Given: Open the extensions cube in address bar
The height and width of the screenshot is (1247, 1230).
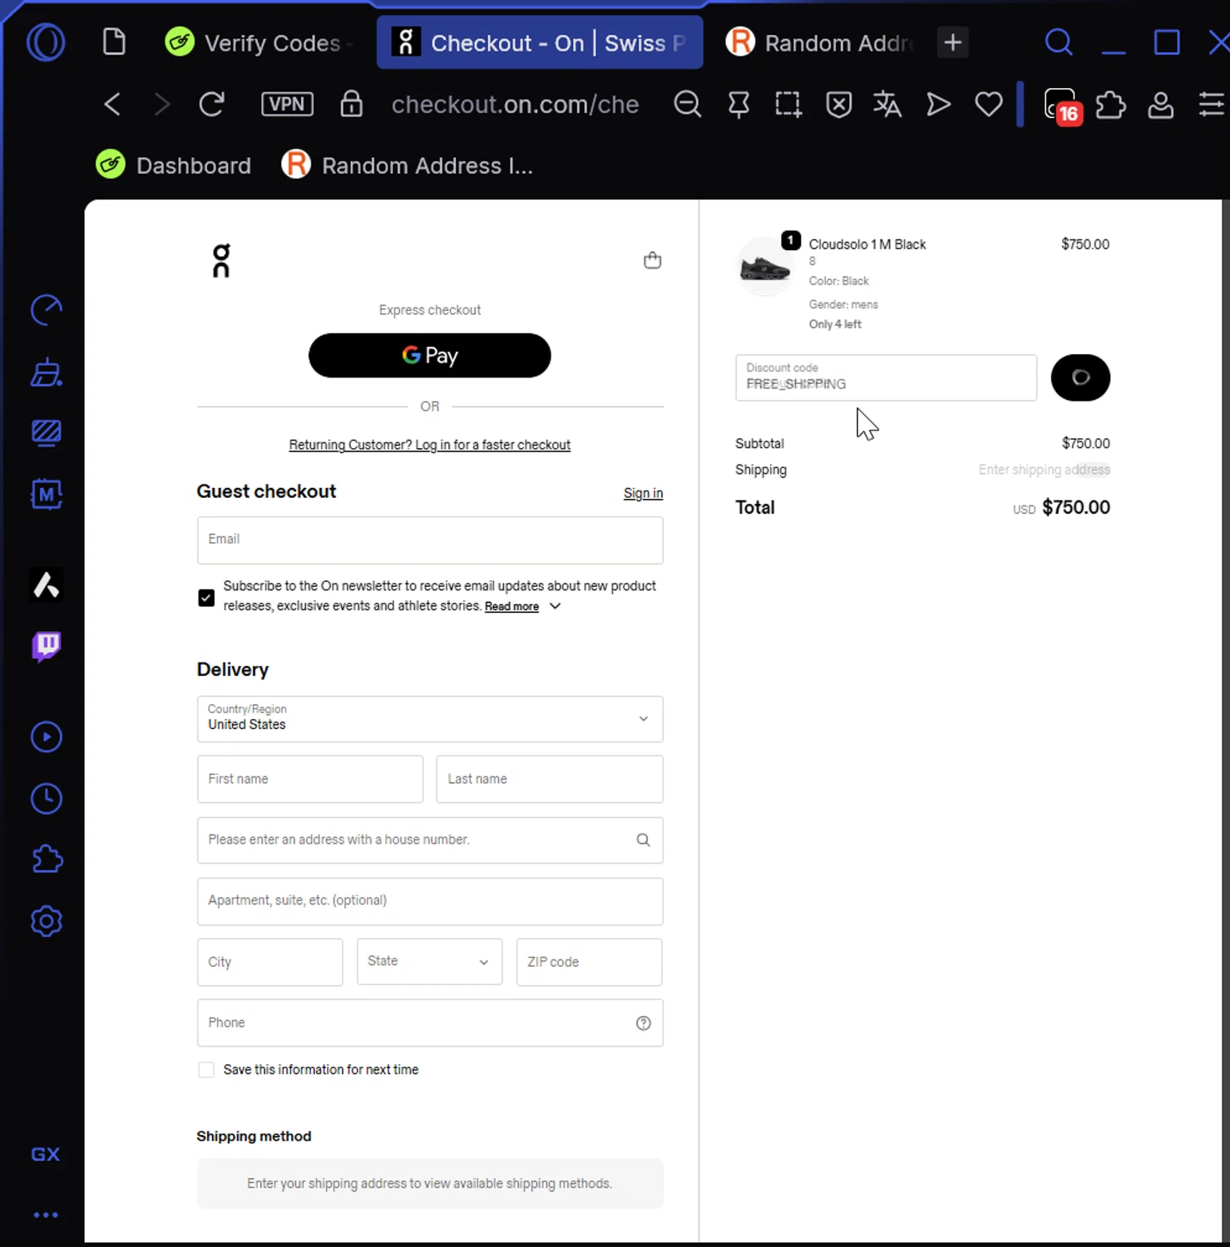Looking at the screenshot, I should 1111,106.
